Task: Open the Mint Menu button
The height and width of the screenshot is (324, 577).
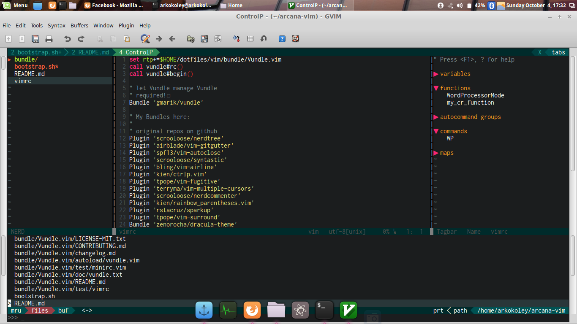Action: tap(15, 5)
